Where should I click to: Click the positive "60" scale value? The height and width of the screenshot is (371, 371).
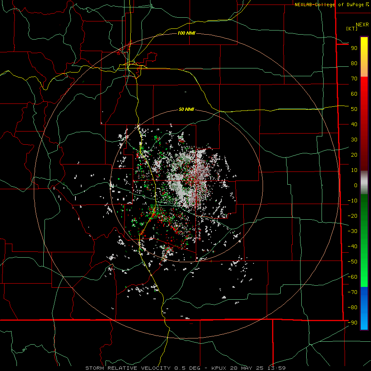tap(354, 94)
